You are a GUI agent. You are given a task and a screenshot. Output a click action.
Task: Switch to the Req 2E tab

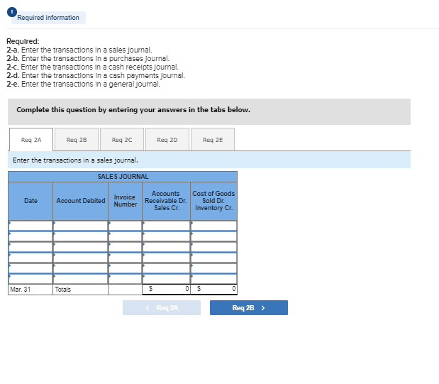point(213,140)
